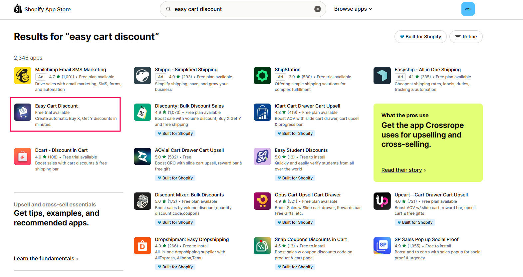Screen dimensions: 523x277
Task: Click the SP Sales Pop app icon
Action: pos(382,246)
